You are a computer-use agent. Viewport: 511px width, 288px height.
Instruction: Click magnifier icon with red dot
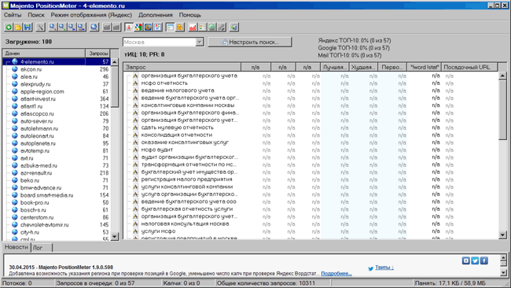click(53, 28)
